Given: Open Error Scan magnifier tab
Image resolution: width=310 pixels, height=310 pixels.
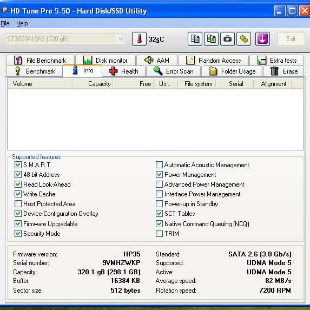Looking at the screenshot, I should (x=174, y=71).
